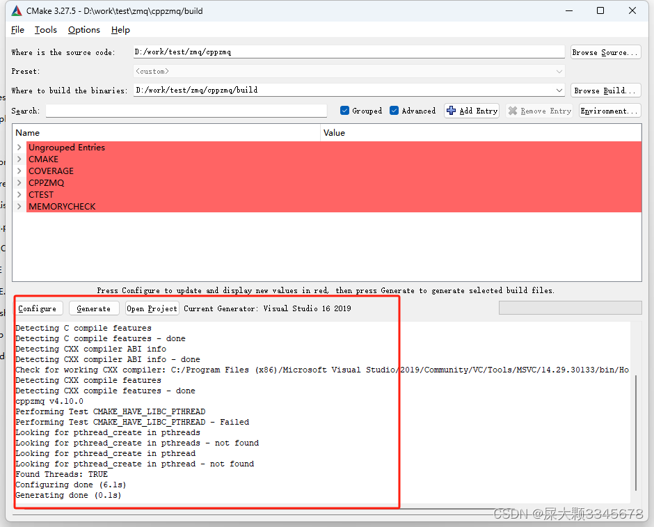
Task: Click the Browse Source button
Action: pyautogui.click(x=605, y=51)
